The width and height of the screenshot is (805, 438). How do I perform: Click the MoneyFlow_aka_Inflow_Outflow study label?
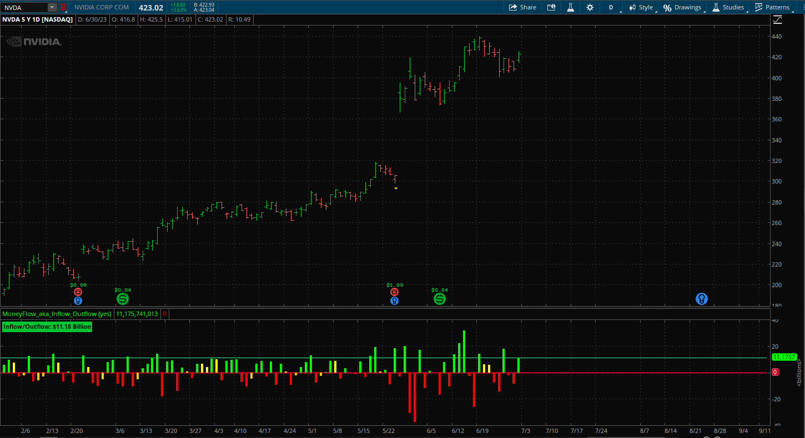[57, 314]
